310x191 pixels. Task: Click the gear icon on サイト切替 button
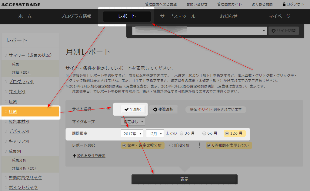[x=274, y=31]
